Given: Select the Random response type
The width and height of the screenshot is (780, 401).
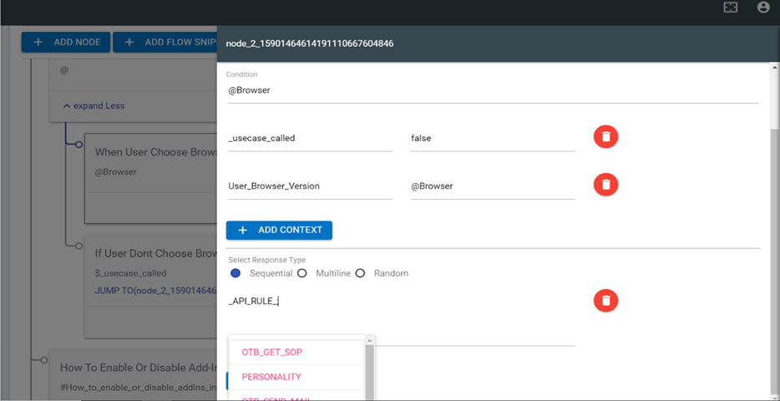Looking at the screenshot, I should (360, 273).
